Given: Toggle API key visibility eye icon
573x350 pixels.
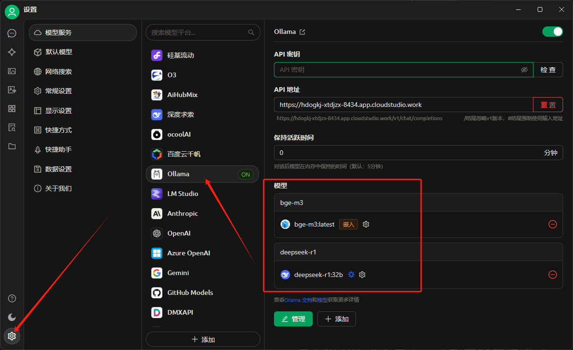Looking at the screenshot, I should 524,70.
